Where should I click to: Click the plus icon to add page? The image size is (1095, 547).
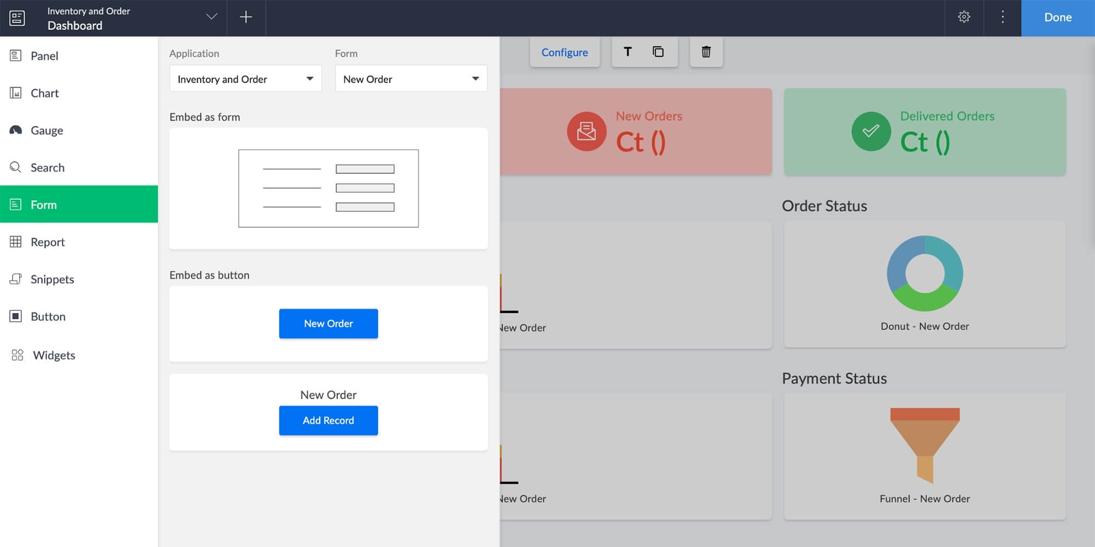coord(246,18)
